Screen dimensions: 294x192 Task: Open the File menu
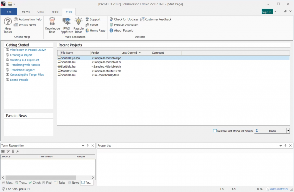(x=9, y=12)
